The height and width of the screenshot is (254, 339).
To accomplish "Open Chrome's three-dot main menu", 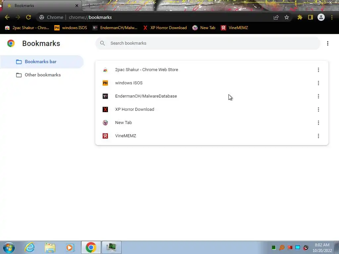I will click(x=332, y=17).
